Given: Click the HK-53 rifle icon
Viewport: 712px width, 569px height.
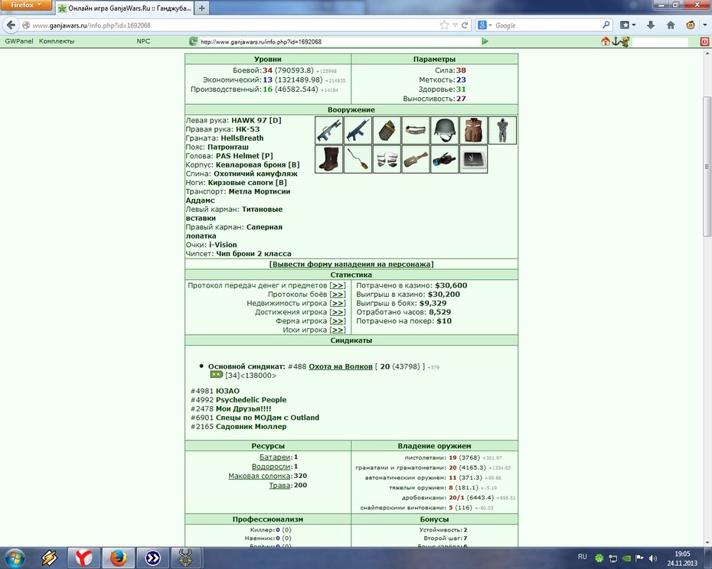Looking at the screenshot, I should (358, 130).
